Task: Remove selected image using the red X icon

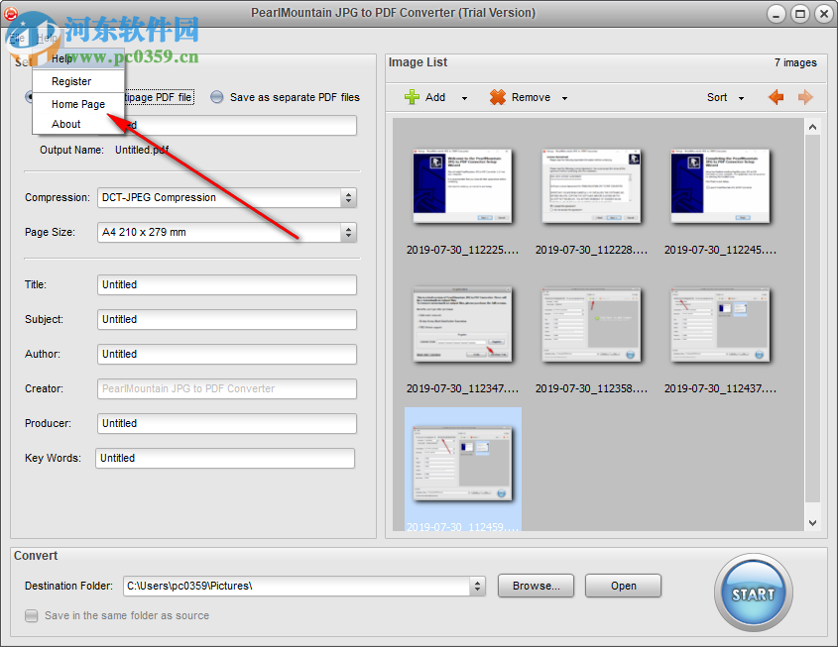Action: pos(496,97)
